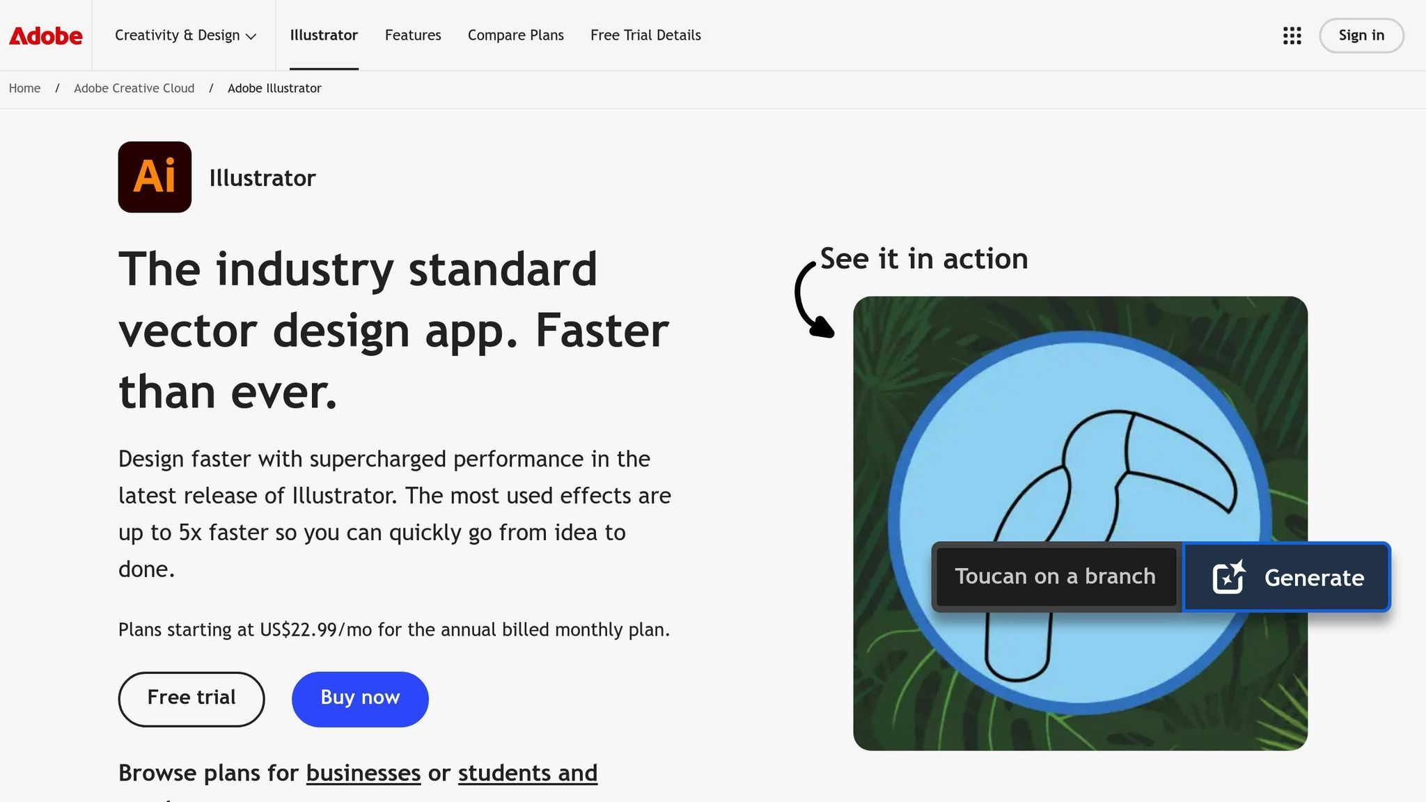
Task: Click the Sign in button
Action: tap(1361, 36)
